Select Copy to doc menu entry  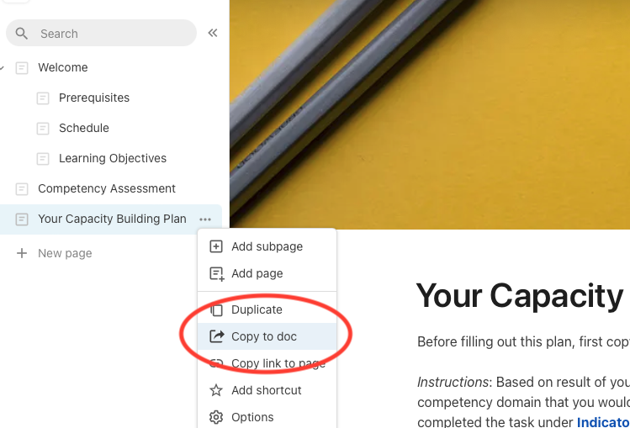click(264, 336)
